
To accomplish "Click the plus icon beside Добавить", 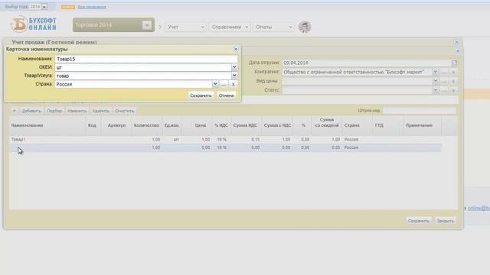I will point(14,111).
